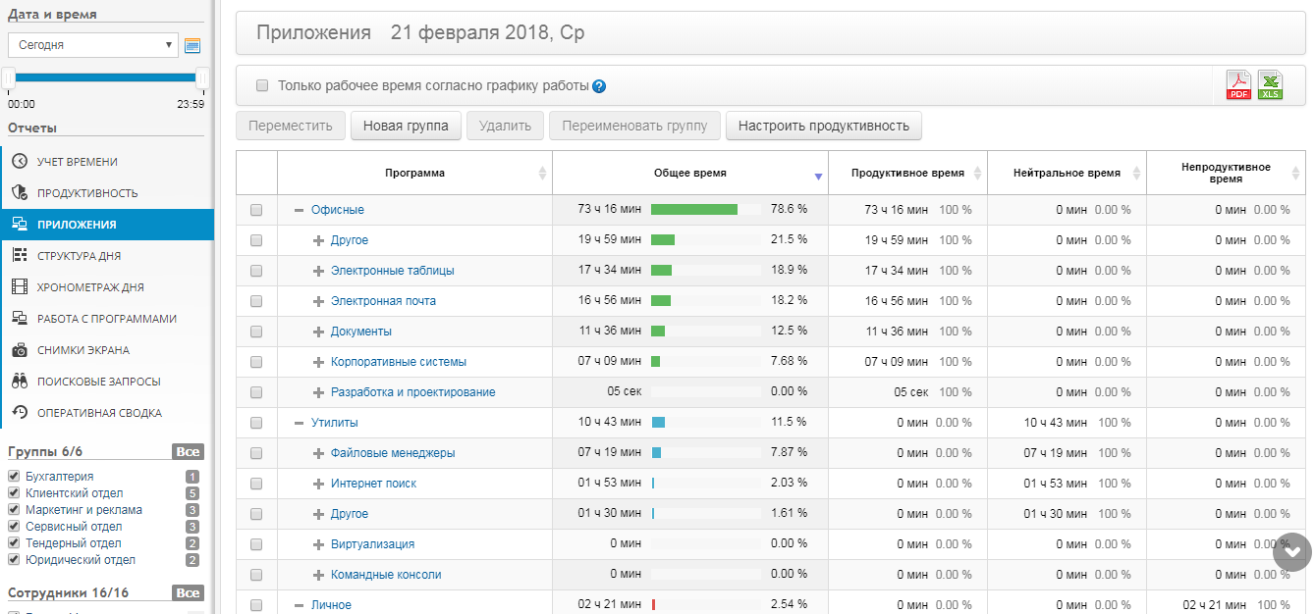
Task: Select all groups with Все button
Action: point(188,452)
